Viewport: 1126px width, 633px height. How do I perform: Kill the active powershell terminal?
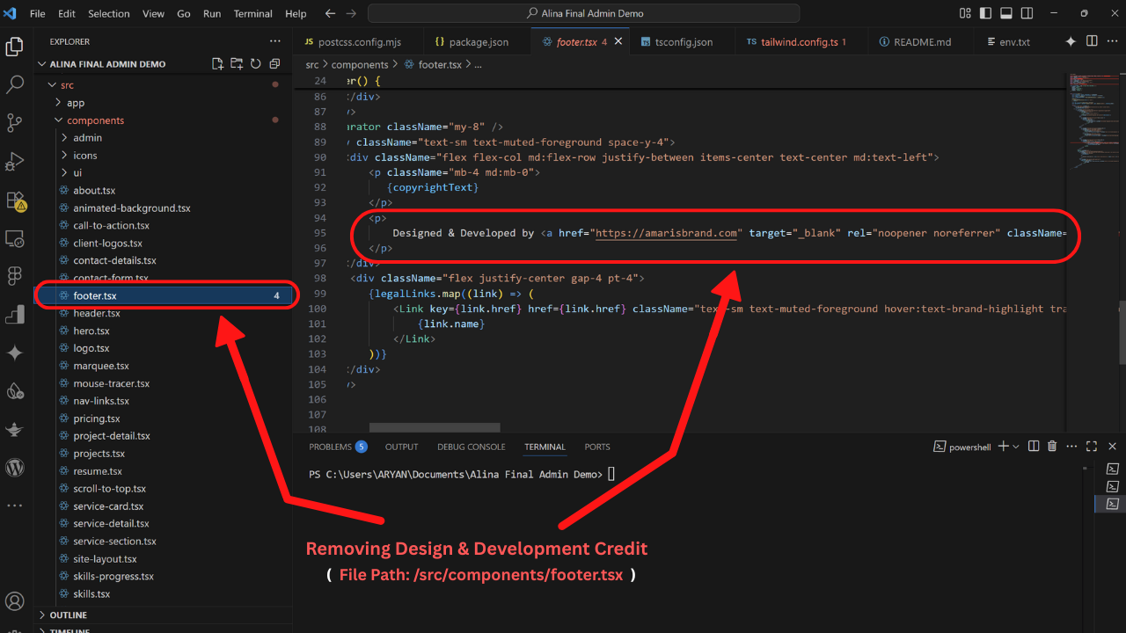pos(1052,447)
